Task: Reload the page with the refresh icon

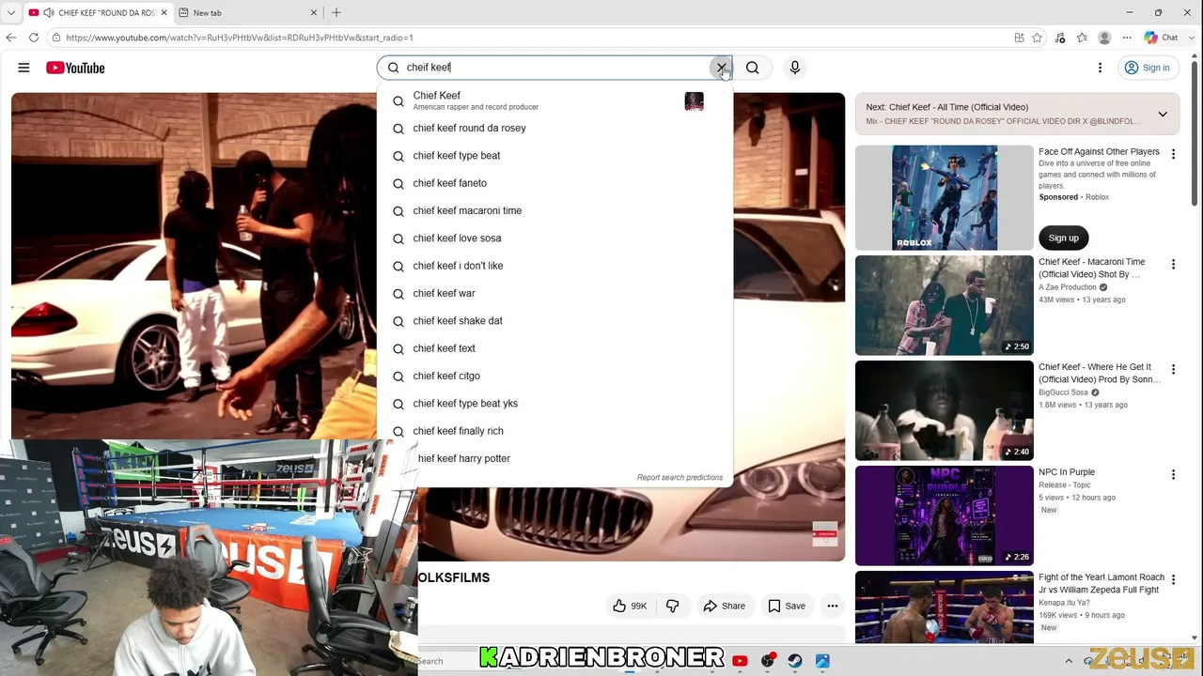Action: [x=34, y=38]
